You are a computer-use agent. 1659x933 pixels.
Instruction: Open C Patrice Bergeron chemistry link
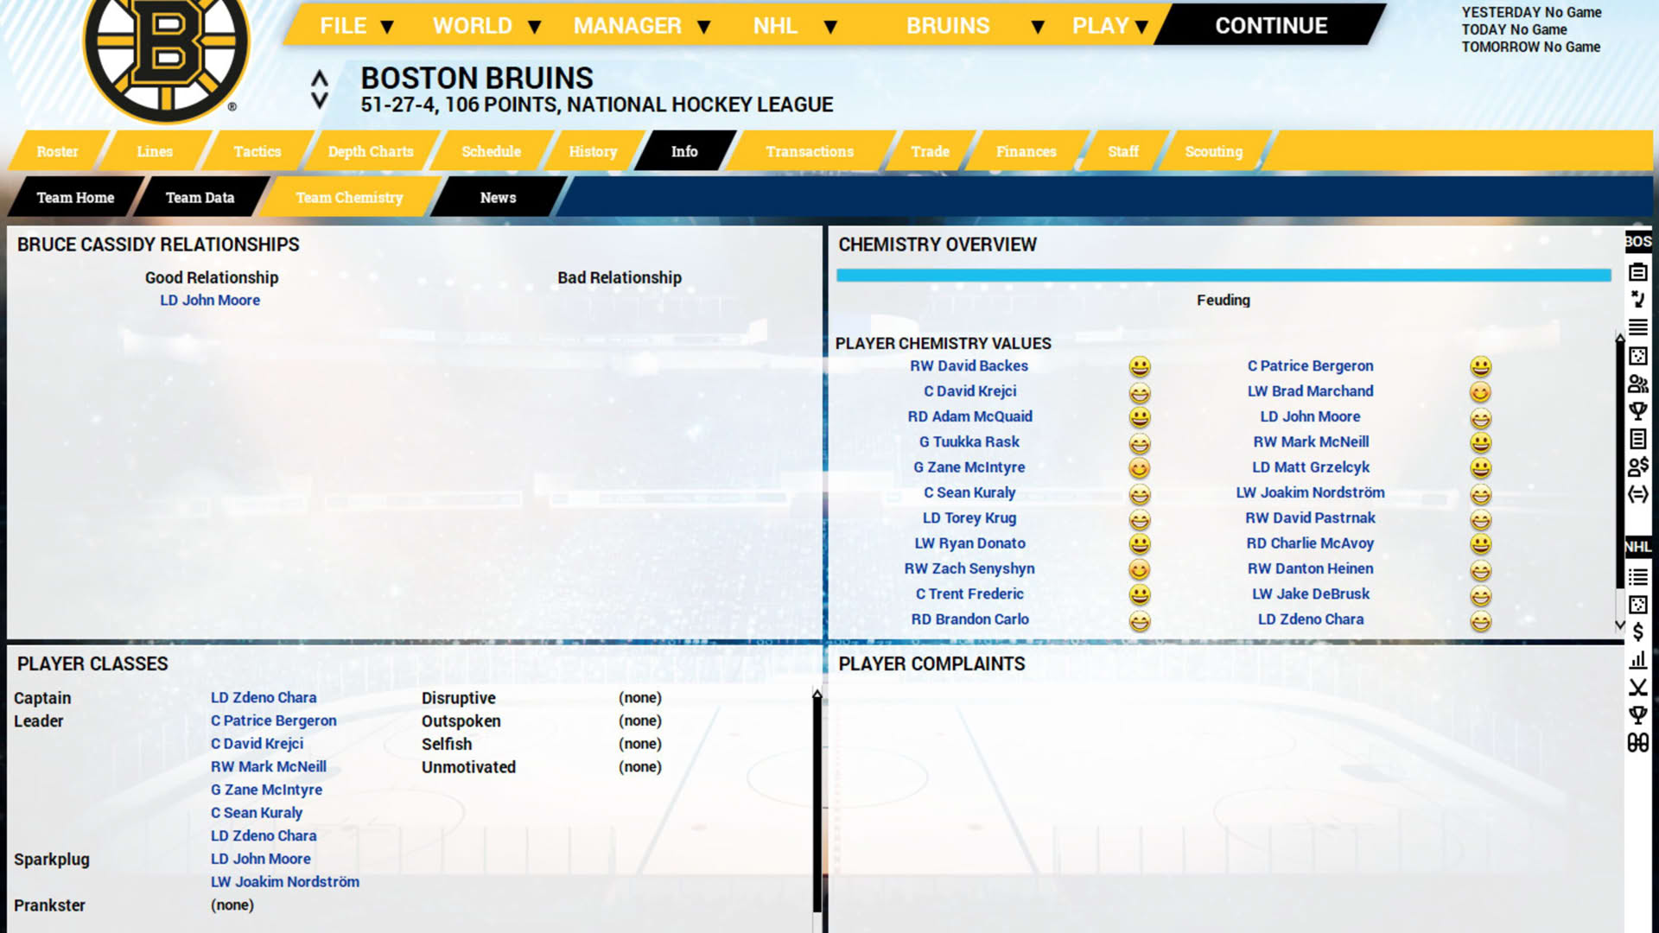pos(1310,365)
